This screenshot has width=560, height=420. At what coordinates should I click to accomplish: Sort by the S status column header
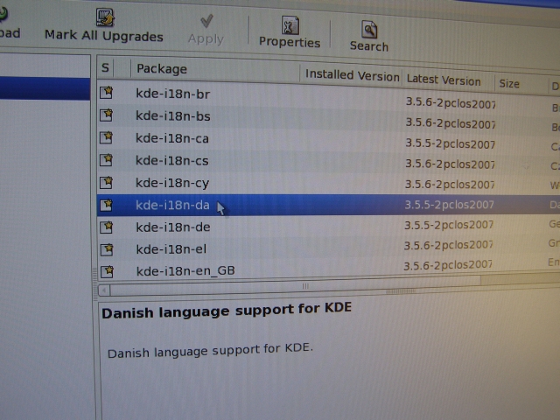[105, 67]
